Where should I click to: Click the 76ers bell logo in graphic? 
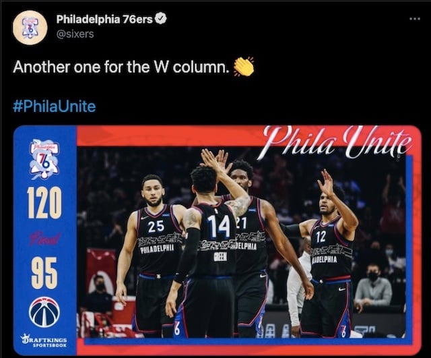point(44,160)
